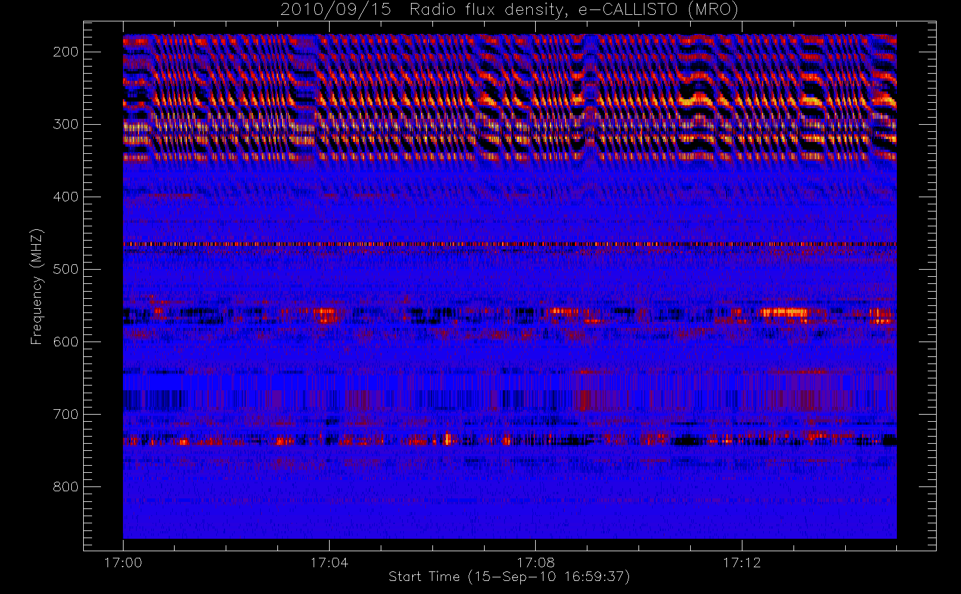The width and height of the screenshot is (961, 594).
Task: Click the "Frequency (MHz)" y-axis label
Action: click(x=37, y=286)
